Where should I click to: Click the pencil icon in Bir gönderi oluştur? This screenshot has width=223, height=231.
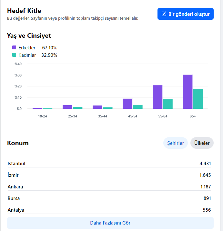pyautogui.click(x=164, y=14)
